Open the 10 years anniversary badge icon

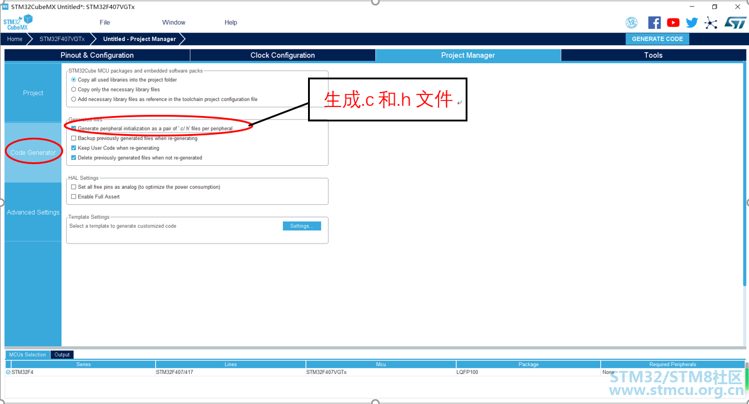tap(632, 23)
